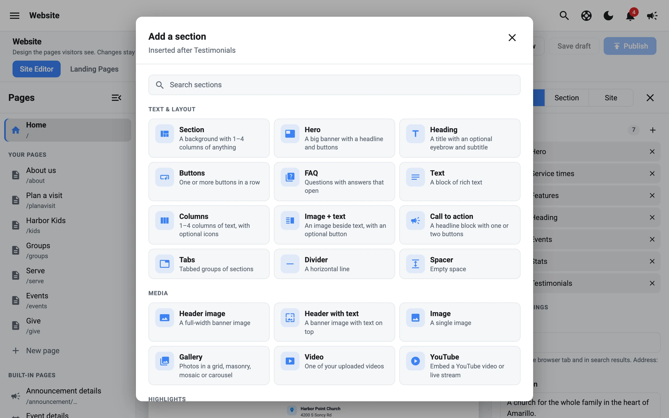This screenshot has width=669, height=418.
Task: Create a New page
Action: [36, 351]
